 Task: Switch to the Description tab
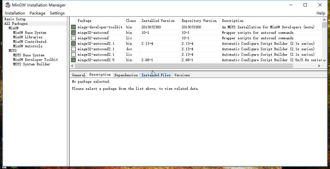[100, 74]
